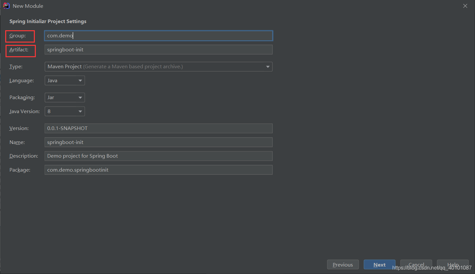This screenshot has width=475, height=274.
Task: Click the Help button
Action: [x=453, y=265]
